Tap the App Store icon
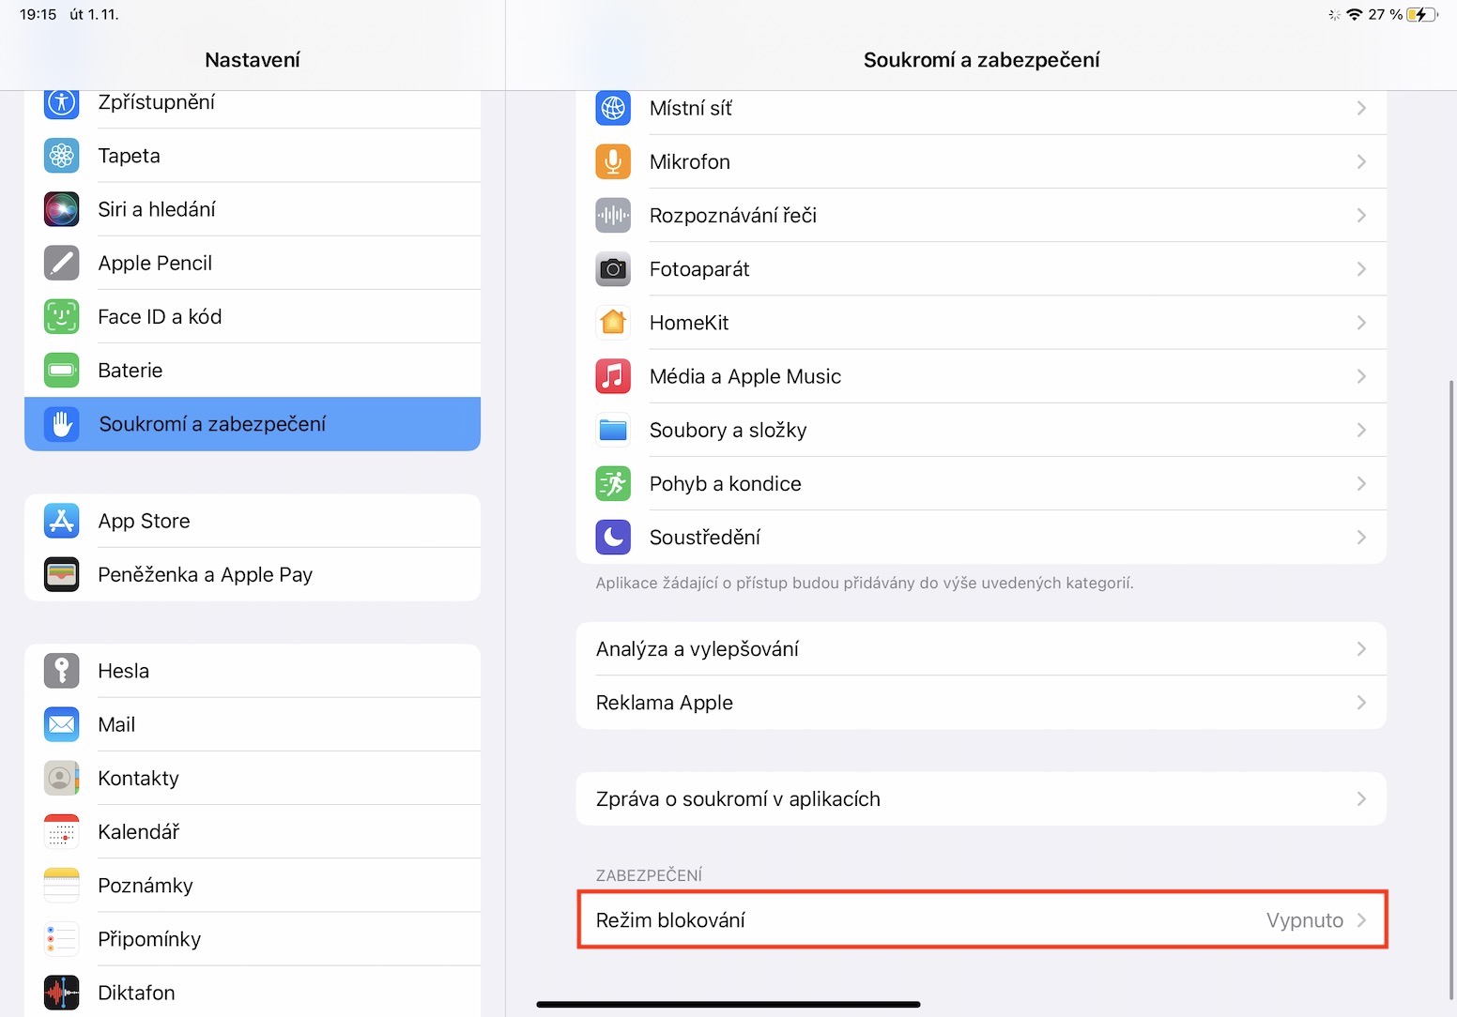Image resolution: width=1457 pixels, height=1017 pixels. [x=62, y=521]
